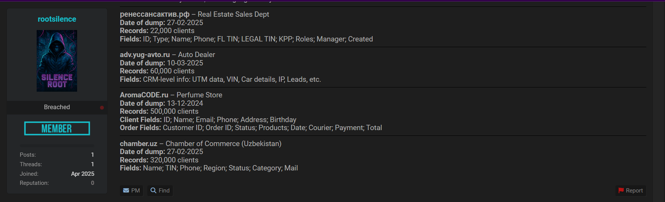Open the rootsilence user profile link

57,19
